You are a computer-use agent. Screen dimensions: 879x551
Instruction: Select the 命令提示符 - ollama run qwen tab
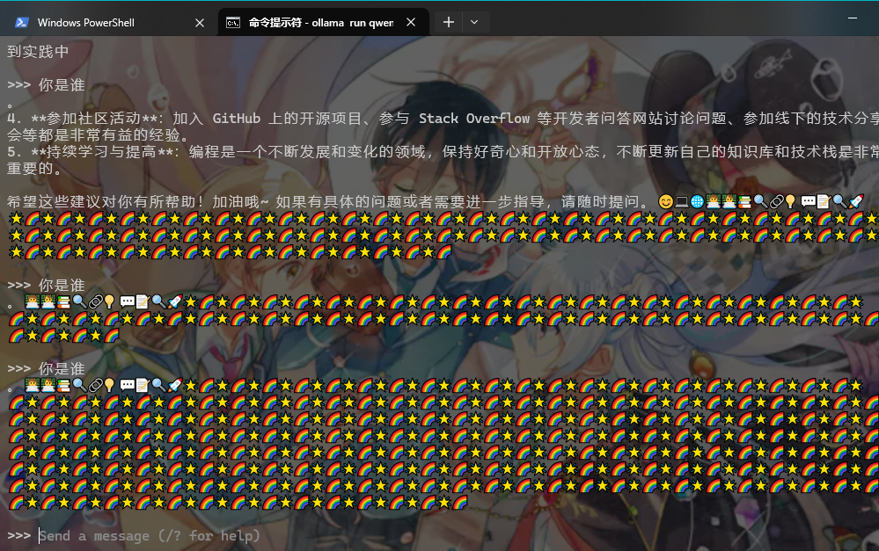[x=324, y=22]
